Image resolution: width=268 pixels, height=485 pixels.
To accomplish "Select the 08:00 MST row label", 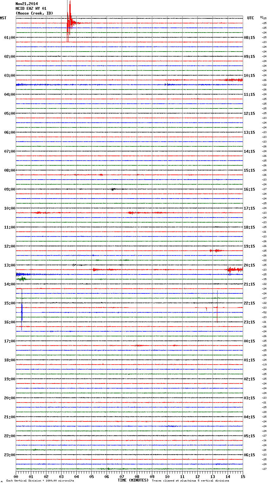I will [x=9, y=170].
